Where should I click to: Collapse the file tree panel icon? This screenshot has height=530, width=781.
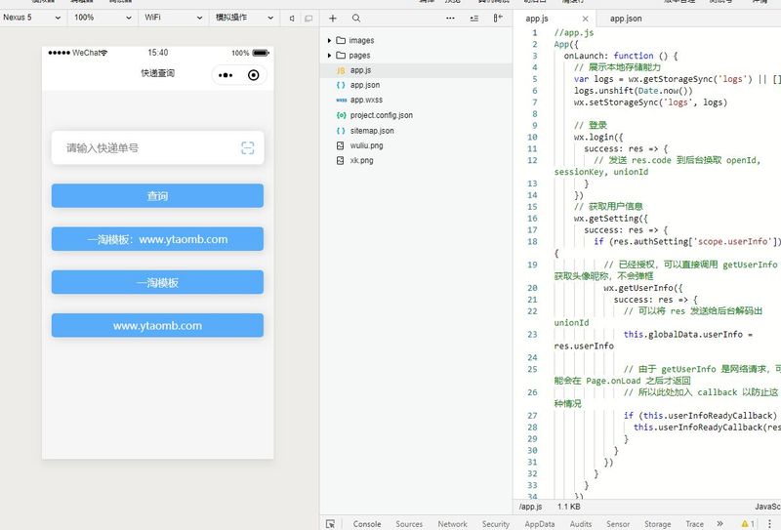click(x=498, y=19)
